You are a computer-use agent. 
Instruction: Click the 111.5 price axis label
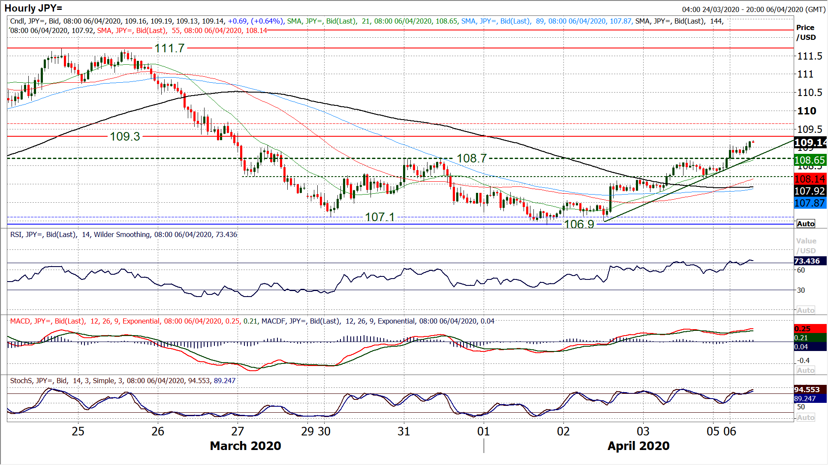coord(810,56)
